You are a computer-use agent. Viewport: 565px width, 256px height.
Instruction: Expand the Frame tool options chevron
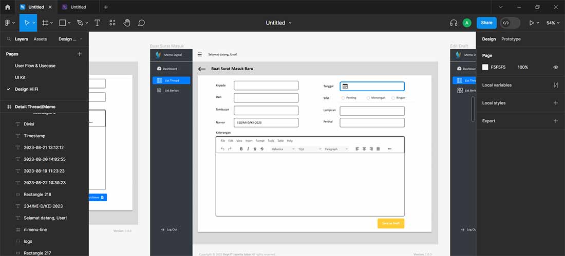[x=51, y=23]
